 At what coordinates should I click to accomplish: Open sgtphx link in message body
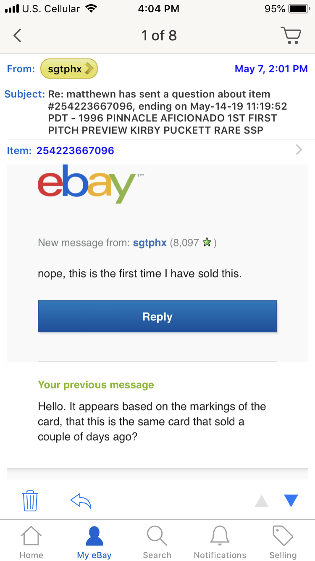(x=150, y=243)
